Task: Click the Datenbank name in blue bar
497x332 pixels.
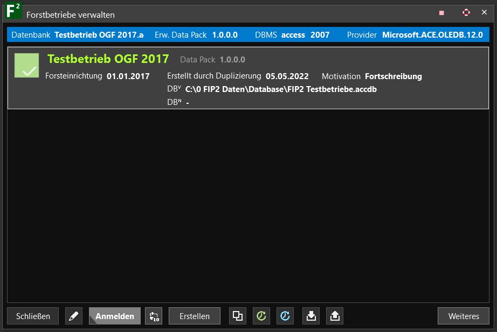Action: [x=99, y=35]
